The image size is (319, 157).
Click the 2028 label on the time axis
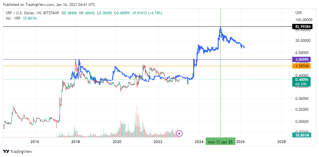pos(281,141)
